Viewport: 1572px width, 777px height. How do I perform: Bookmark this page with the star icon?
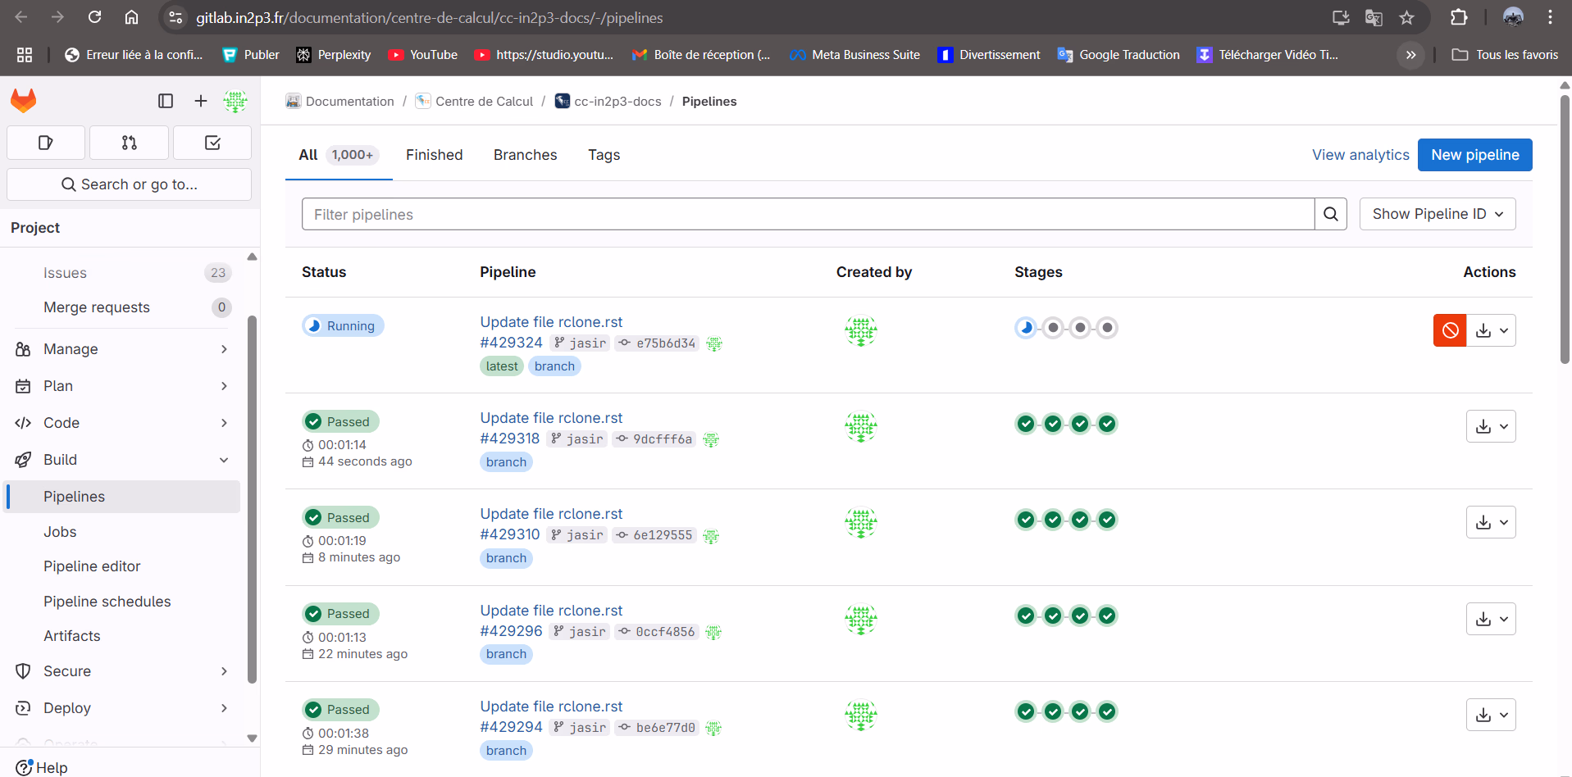click(x=1407, y=17)
